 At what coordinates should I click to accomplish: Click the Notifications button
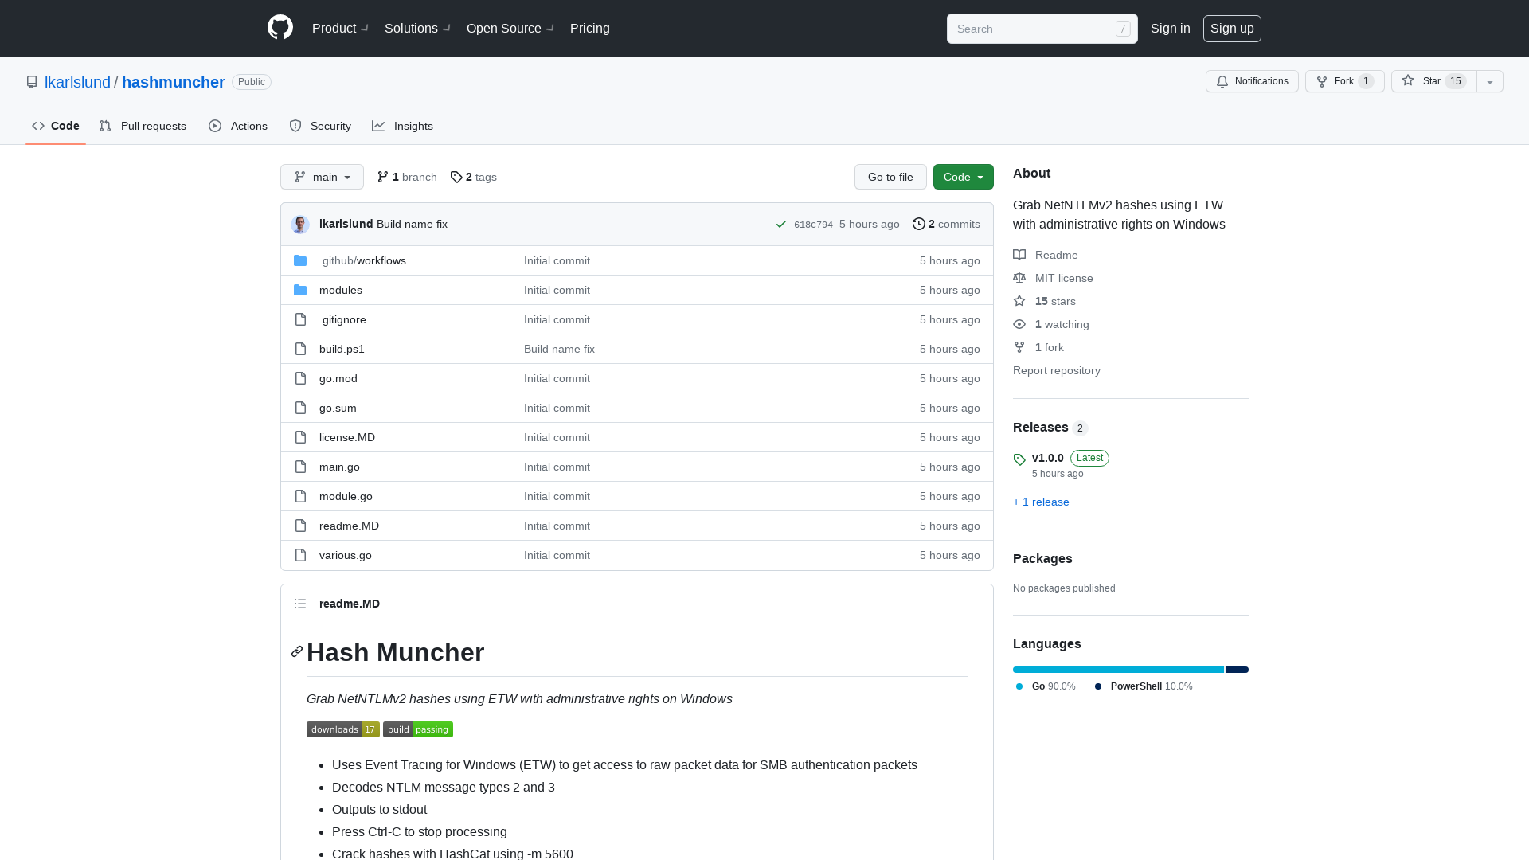tap(1252, 81)
